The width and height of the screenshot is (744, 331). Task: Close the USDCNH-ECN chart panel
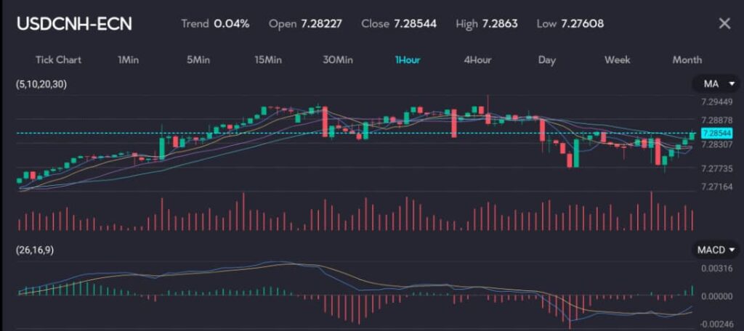[724, 24]
